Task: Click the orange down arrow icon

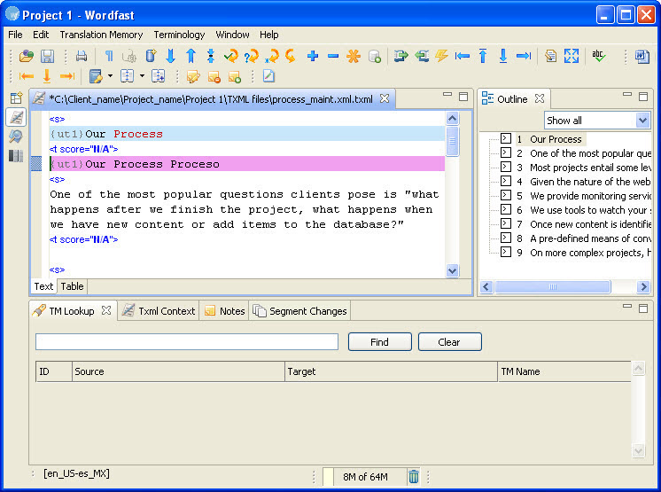Action: [x=47, y=76]
